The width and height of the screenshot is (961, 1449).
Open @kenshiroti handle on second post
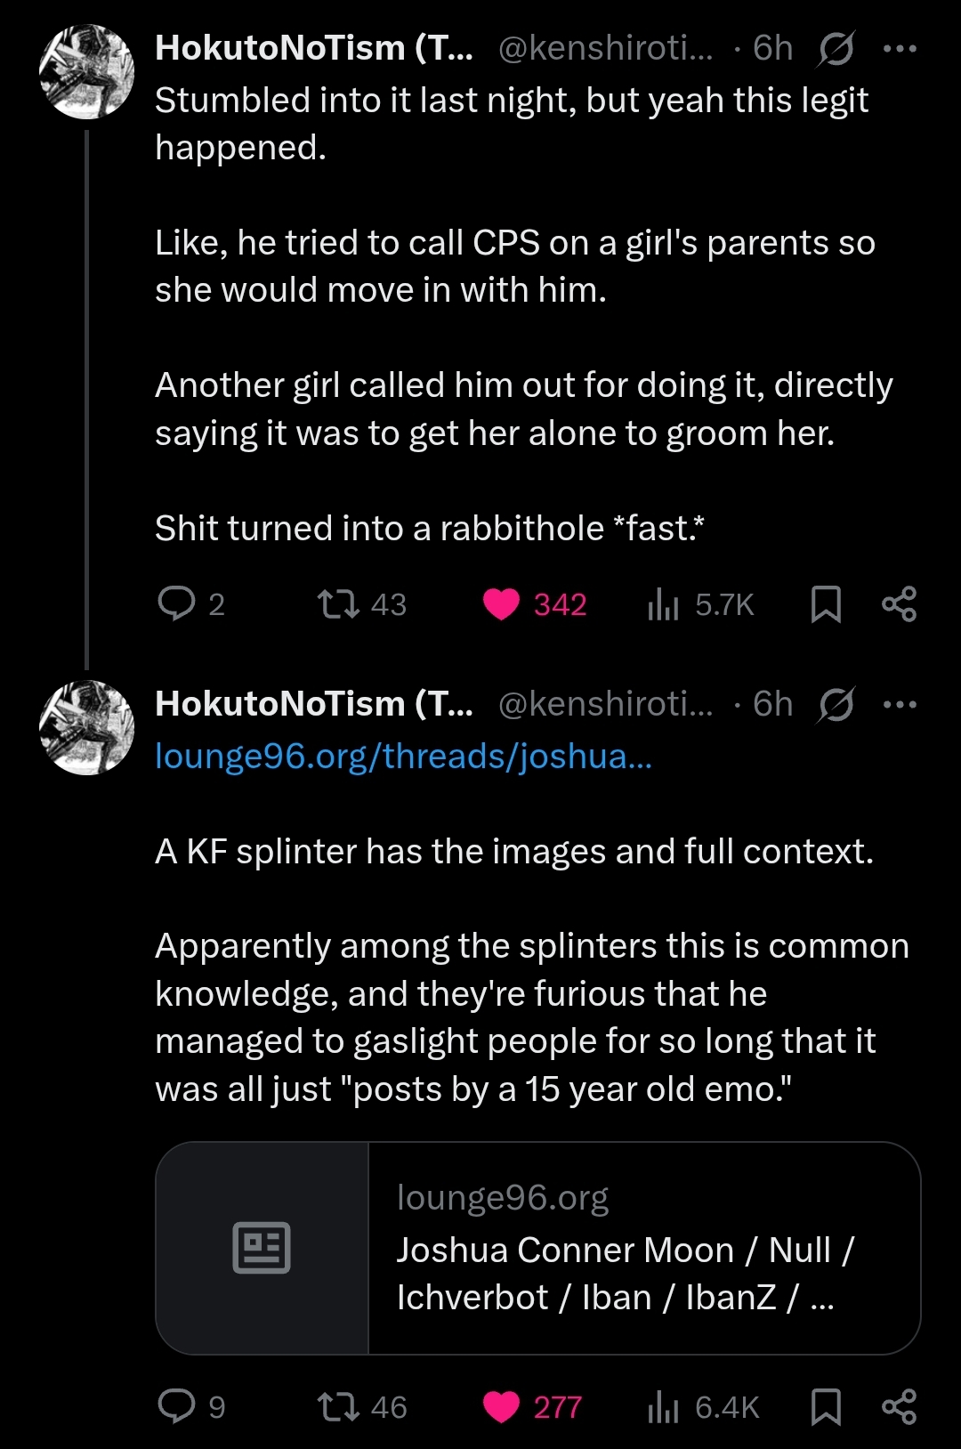tap(605, 704)
